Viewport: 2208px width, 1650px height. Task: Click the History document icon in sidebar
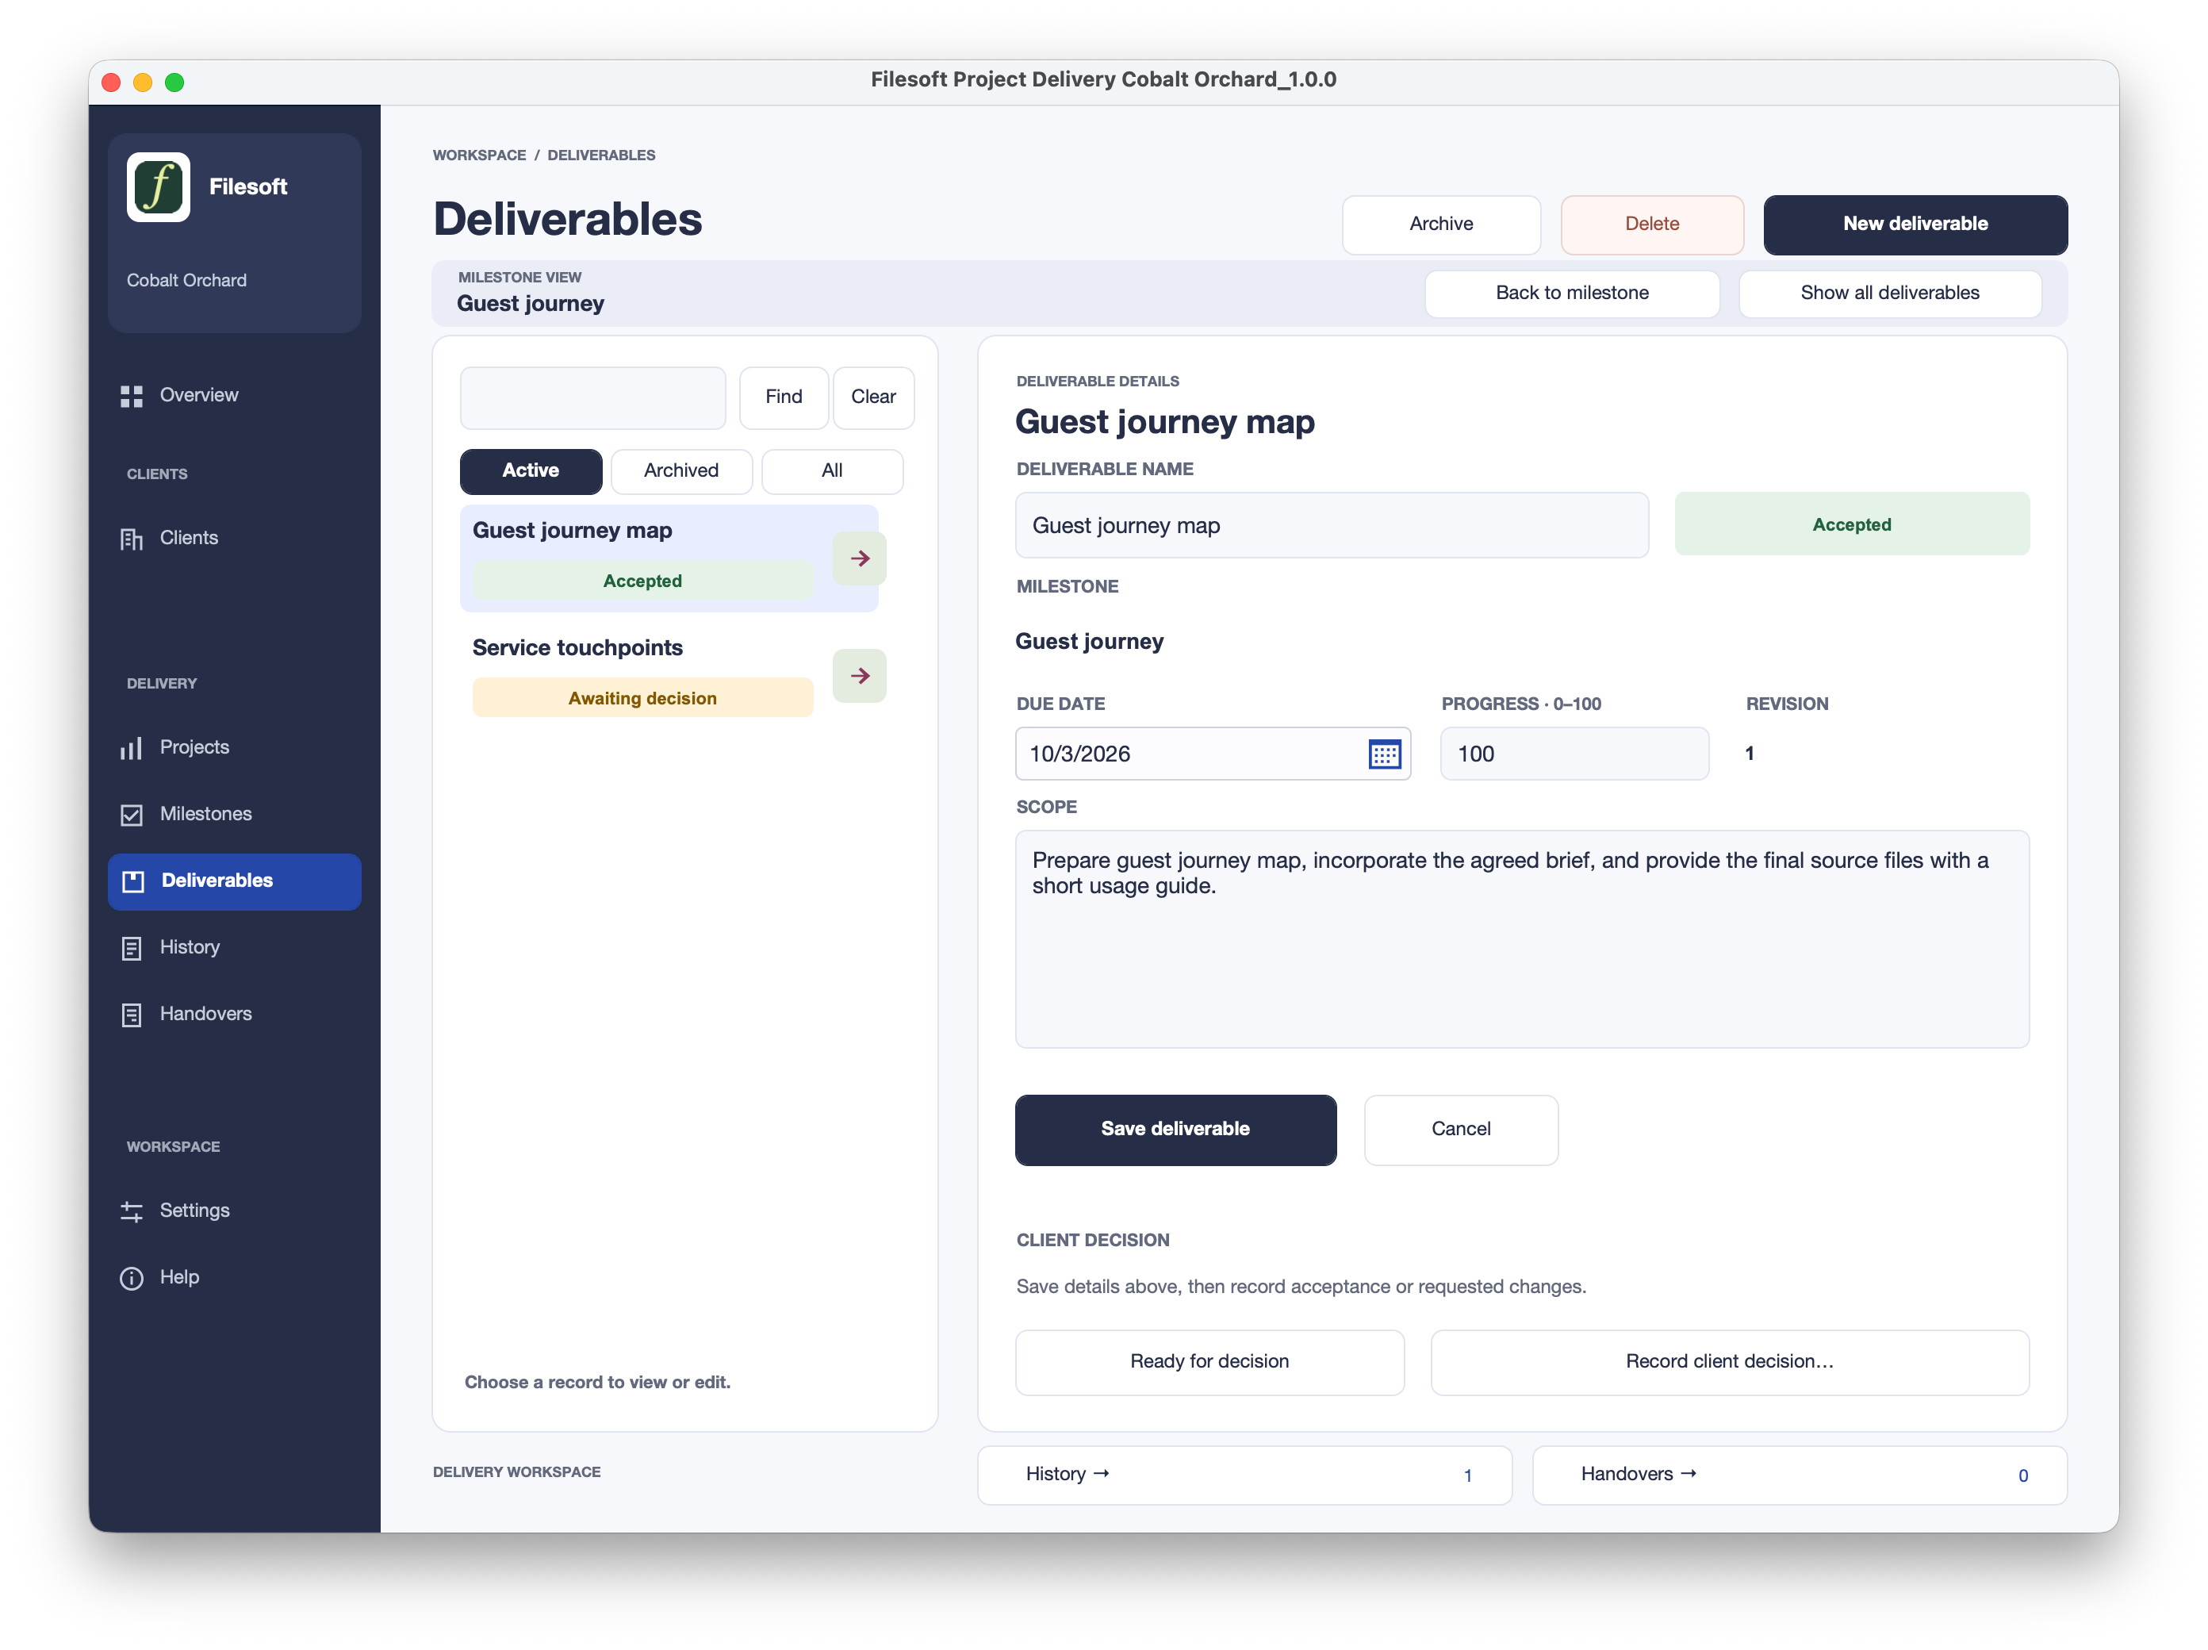[132, 948]
